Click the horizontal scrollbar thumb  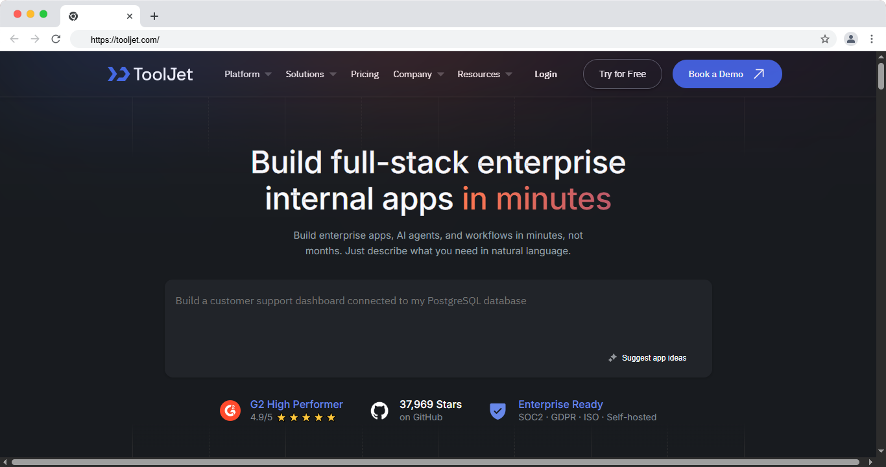click(435, 462)
